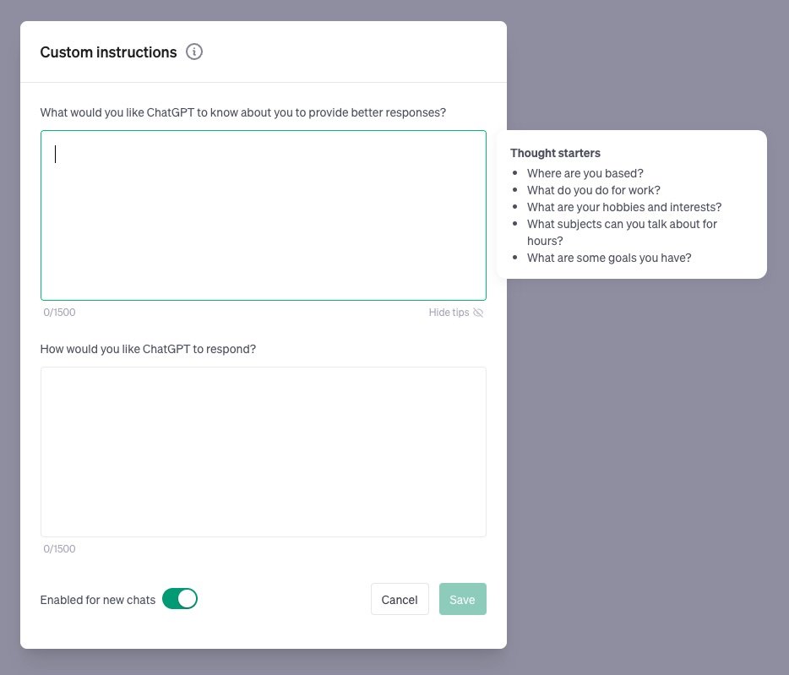Screen dimensions: 789x675
Task: Click the first 0/1500 character counter
Action: (59, 313)
